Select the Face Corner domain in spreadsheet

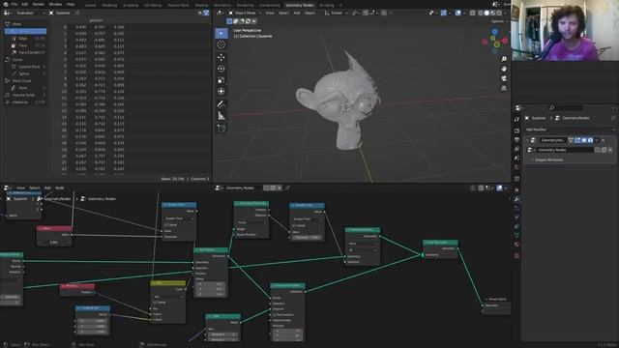pyautogui.click(x=25, y=52)
